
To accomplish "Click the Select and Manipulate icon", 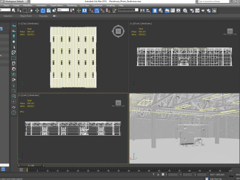I will 78,10.
